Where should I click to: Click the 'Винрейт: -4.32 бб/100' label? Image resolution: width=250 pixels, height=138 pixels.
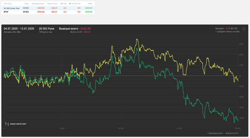pyautogui.click(x=226, y=29)
